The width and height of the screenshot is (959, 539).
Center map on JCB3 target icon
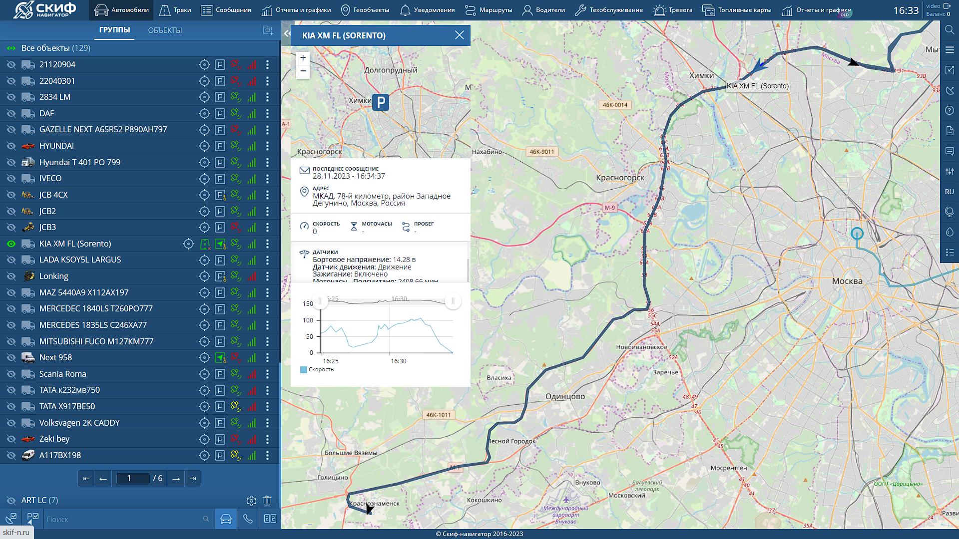click(x=204, y=227)
